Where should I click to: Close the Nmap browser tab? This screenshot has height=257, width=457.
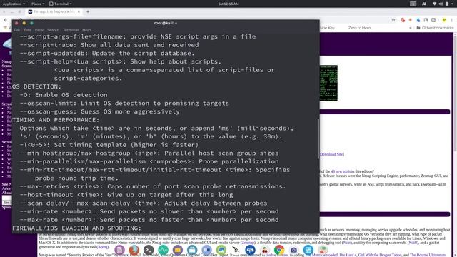(79, 11)
